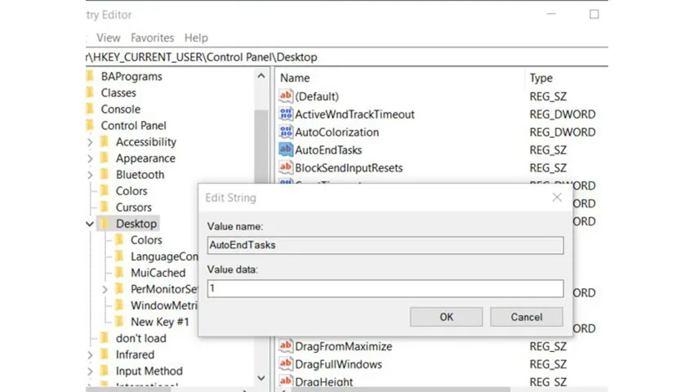Click the BAPrograms folder icon
The height and width of the screenshot is (392, 694).
tap(91, 76)
